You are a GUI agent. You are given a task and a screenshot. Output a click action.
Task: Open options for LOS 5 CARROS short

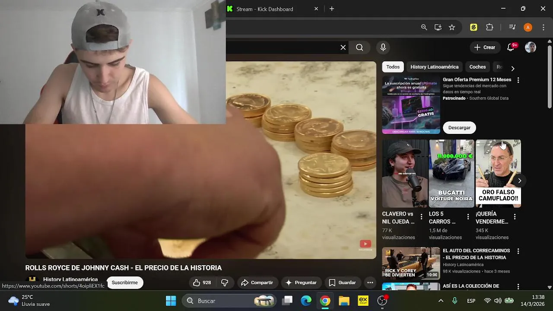[x=468, y=217]
